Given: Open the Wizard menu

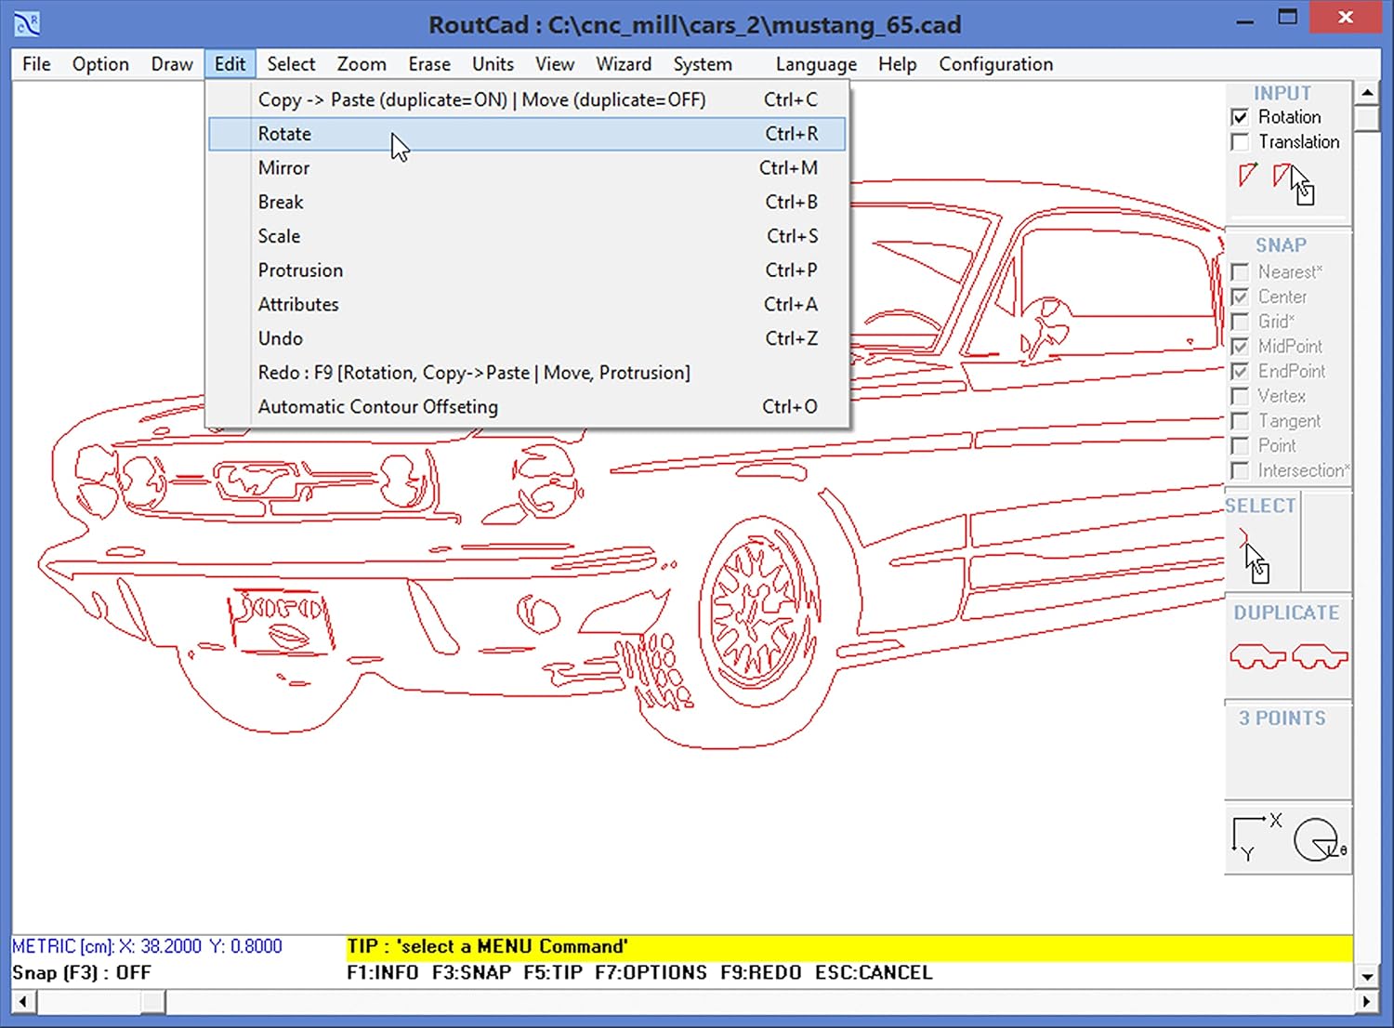Looking at the screenshot, I should coord(624,63).
